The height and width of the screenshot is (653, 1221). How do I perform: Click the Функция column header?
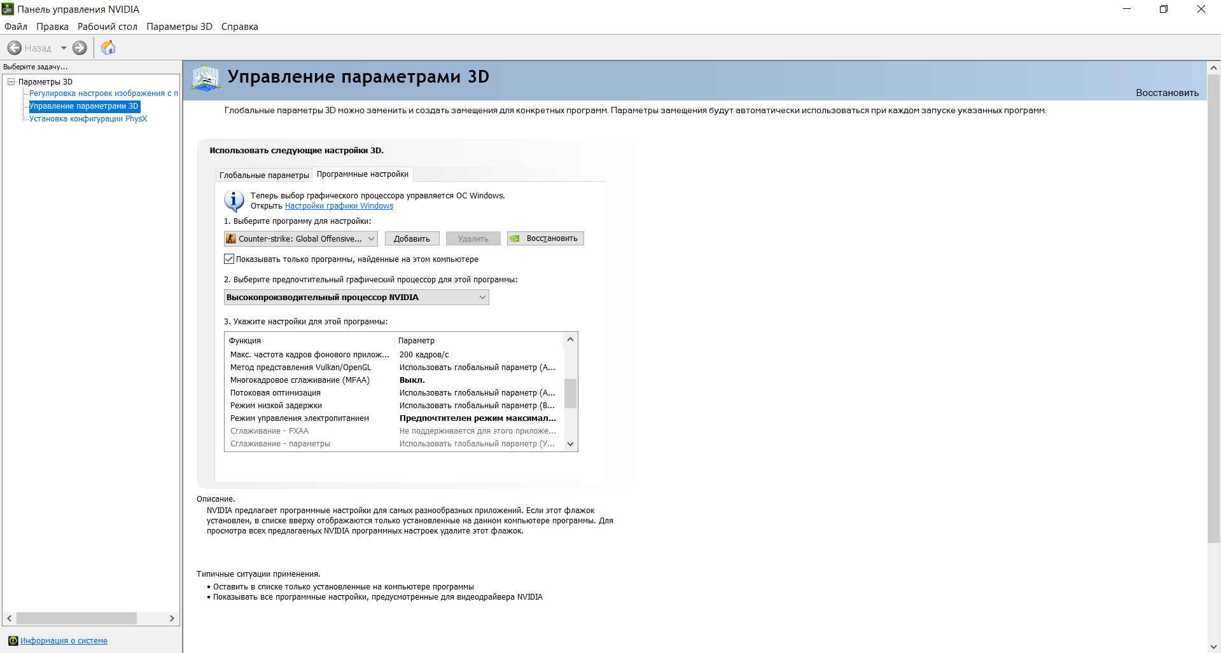(x=309, y=341)
